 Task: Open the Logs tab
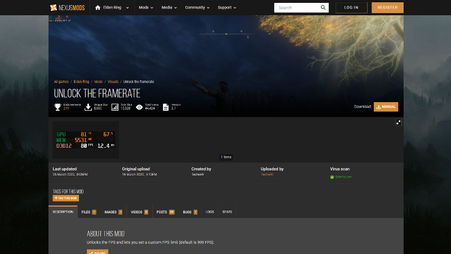(x=210, y=212)
